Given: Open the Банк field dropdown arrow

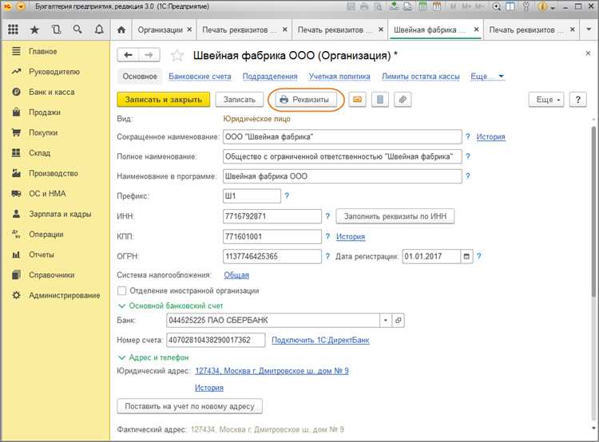Looking at the screenshot, I should click(x=386, y=320).
